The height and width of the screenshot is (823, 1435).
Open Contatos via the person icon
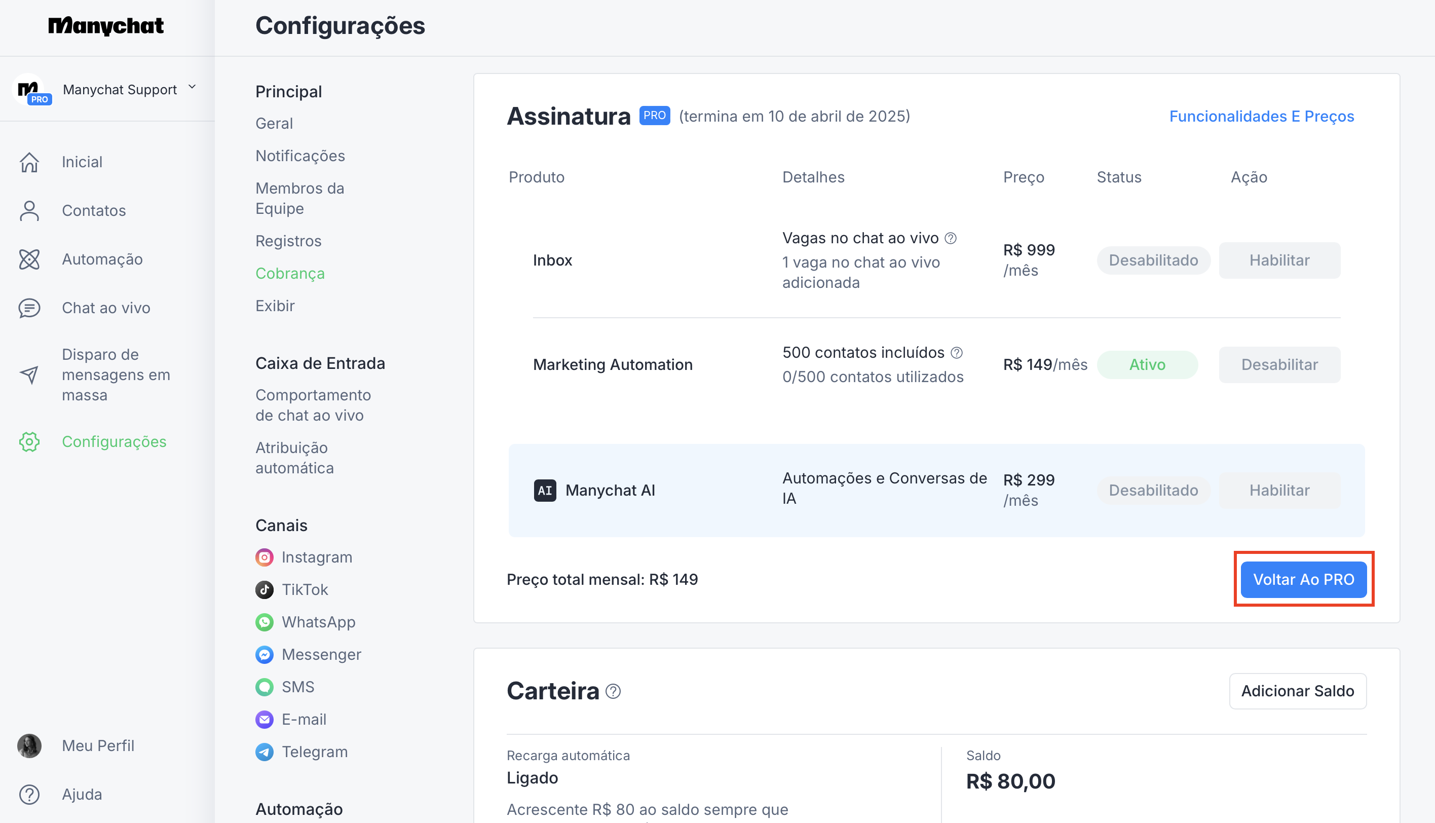click(x=29, y=211)
